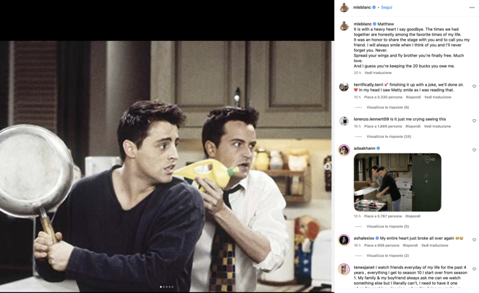
Task: Open tenesjanet's profile picture
Action: point(344,270)
